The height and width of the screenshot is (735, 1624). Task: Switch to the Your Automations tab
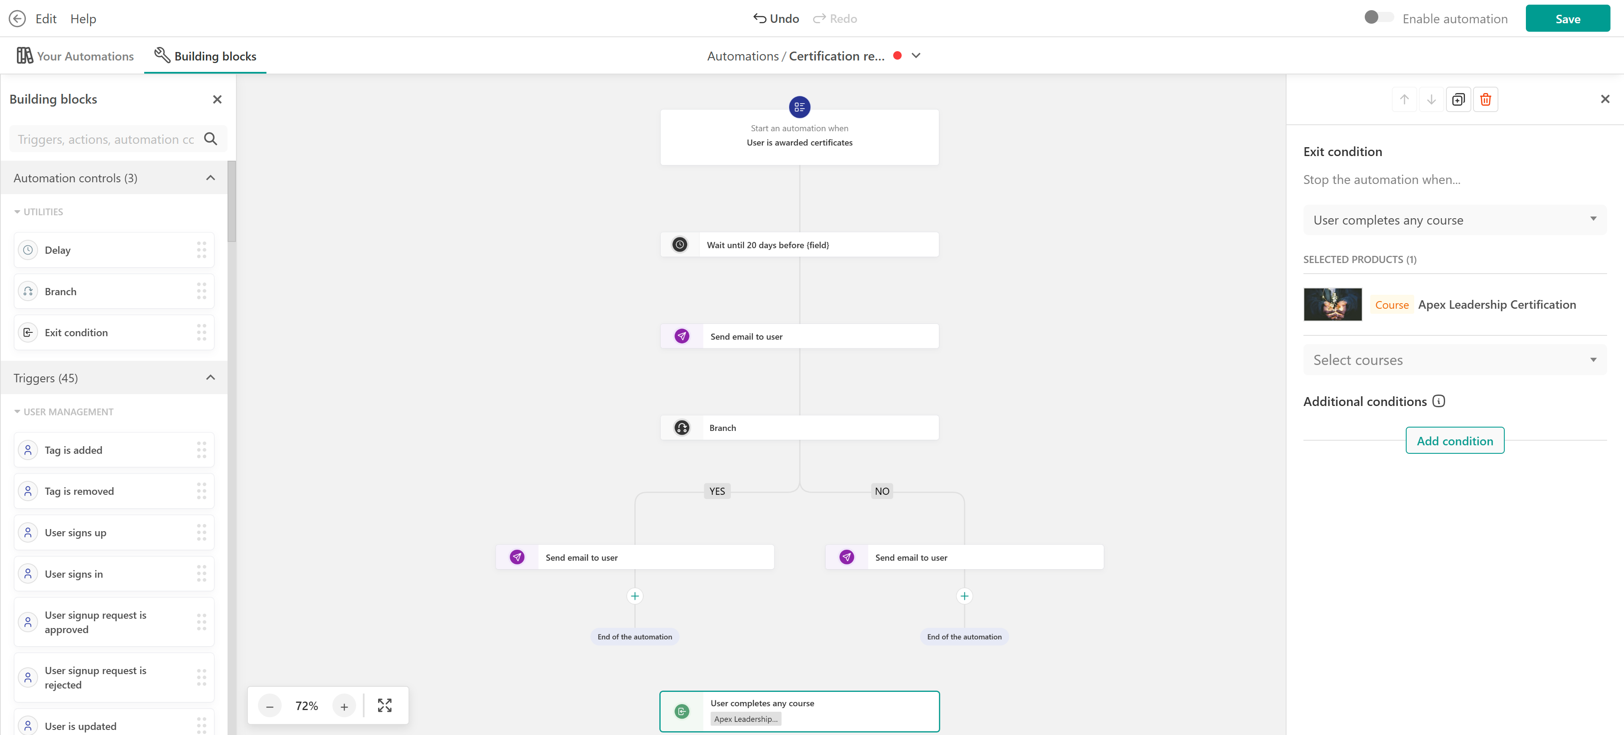point(75,55)
